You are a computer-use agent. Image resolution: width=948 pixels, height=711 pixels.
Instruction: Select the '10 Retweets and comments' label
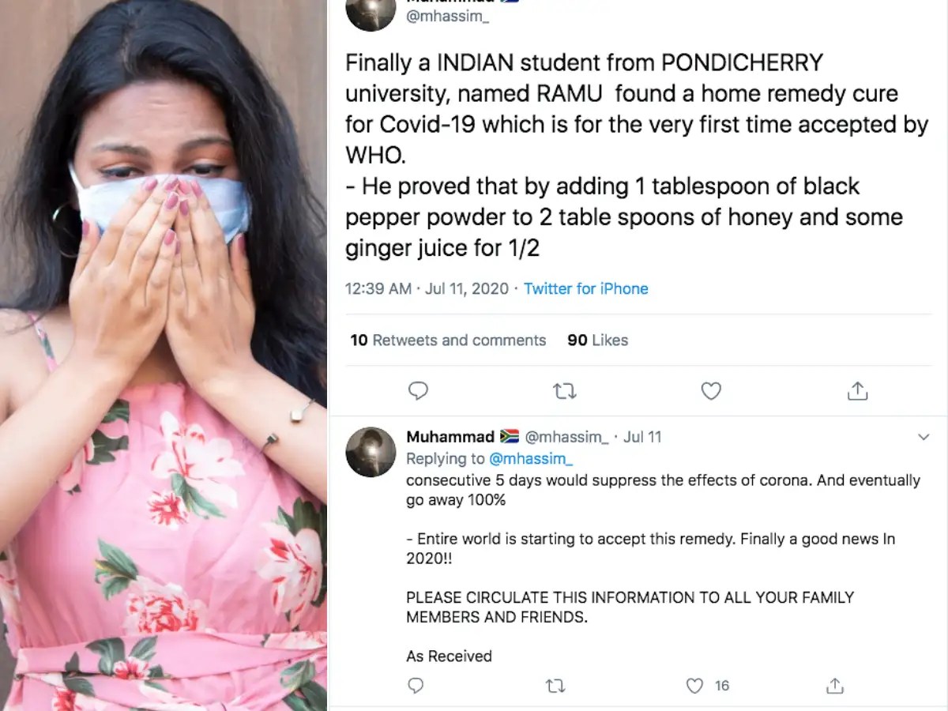point(447,340)
